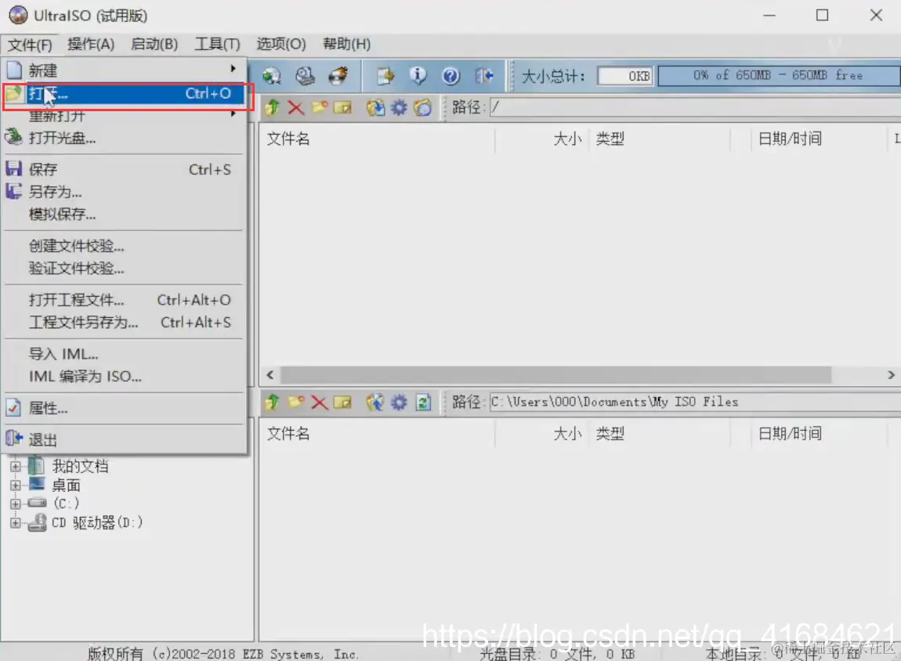This screenshot has width=901, height=661.
Task: Go up one folder in image pane
Action: pos(273,107)
